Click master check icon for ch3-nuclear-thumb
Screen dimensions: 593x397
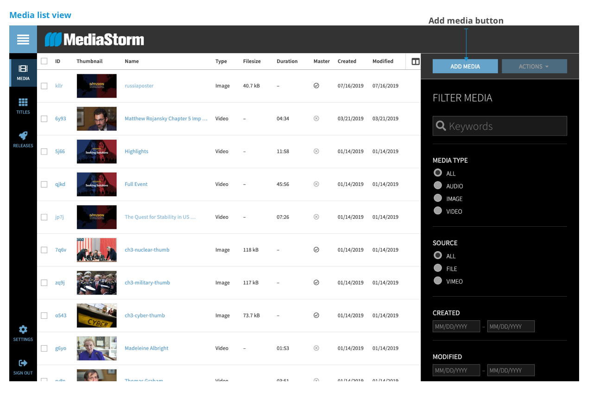click(x=316, y=250)
